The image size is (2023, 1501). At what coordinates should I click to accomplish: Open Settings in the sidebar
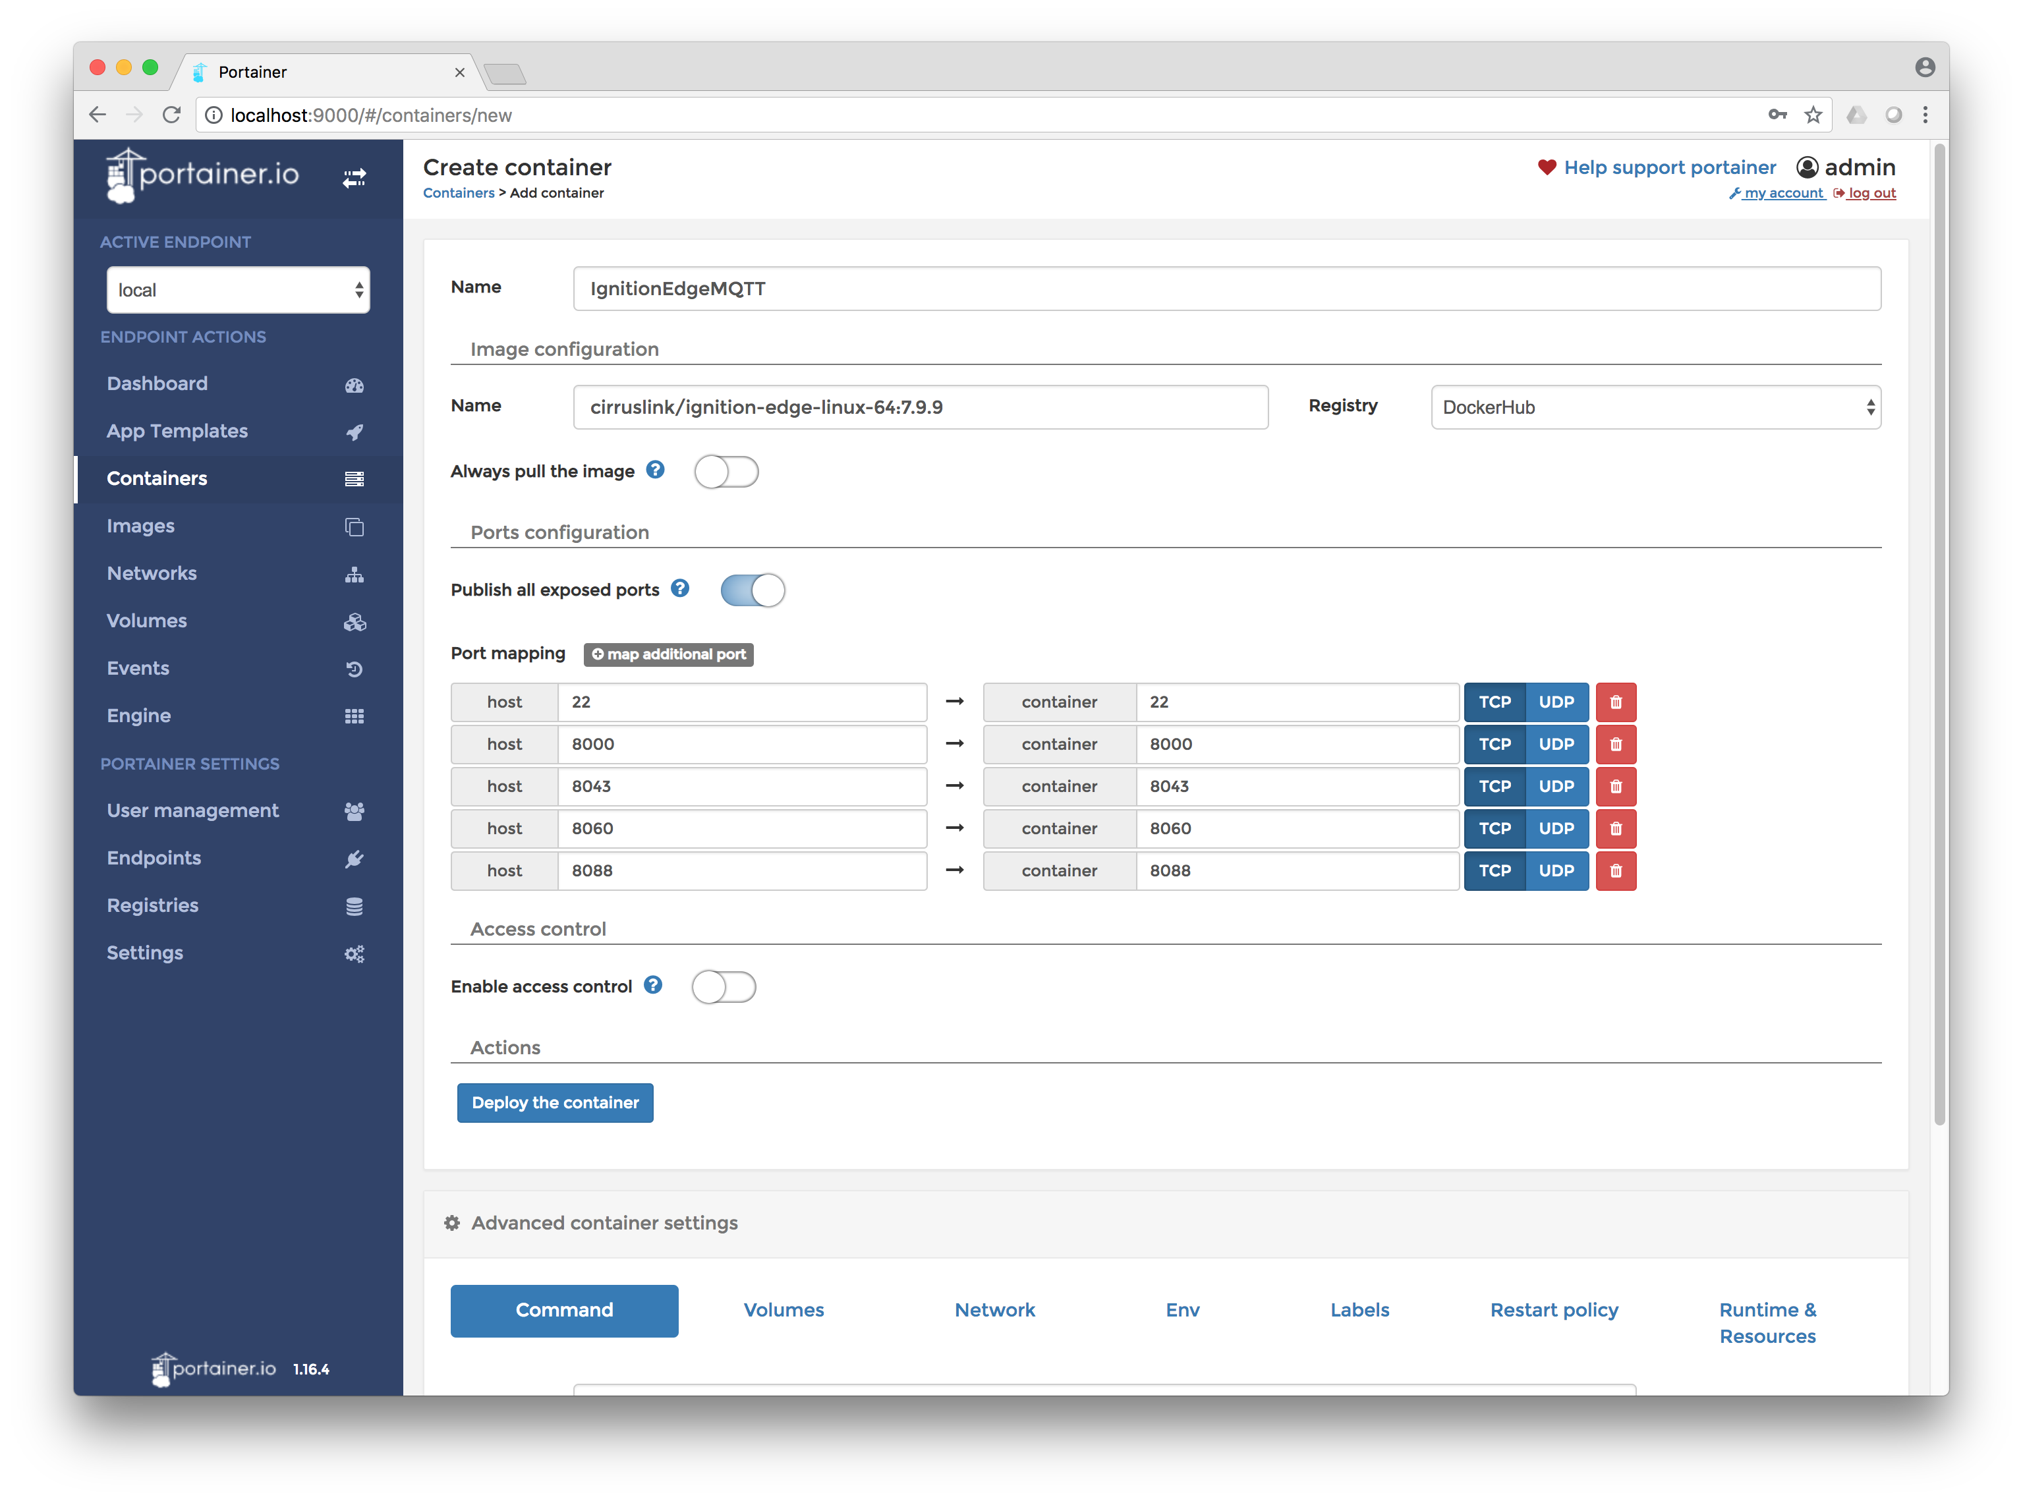pyautogui.click(x=238, y=952)
